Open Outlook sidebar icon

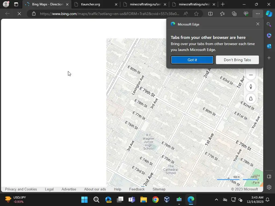[x=269, y=46]
